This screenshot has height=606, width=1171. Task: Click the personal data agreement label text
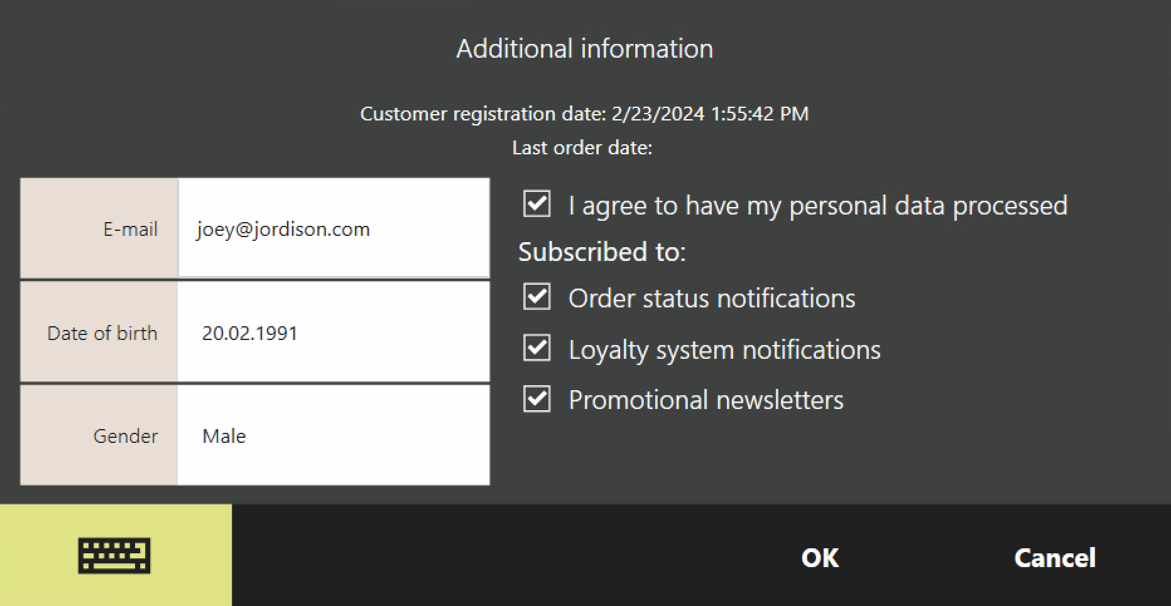[817, 206]
